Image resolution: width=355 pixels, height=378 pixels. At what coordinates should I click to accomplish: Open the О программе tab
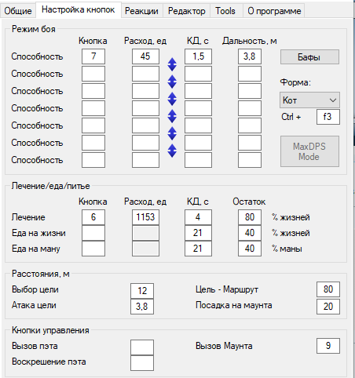[x=274, y=11]
